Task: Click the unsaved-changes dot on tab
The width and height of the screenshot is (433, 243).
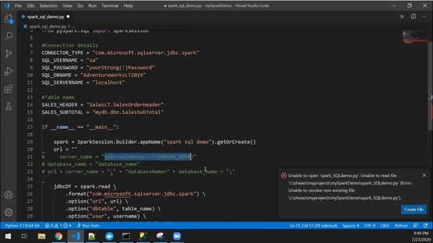Action: 68,17
